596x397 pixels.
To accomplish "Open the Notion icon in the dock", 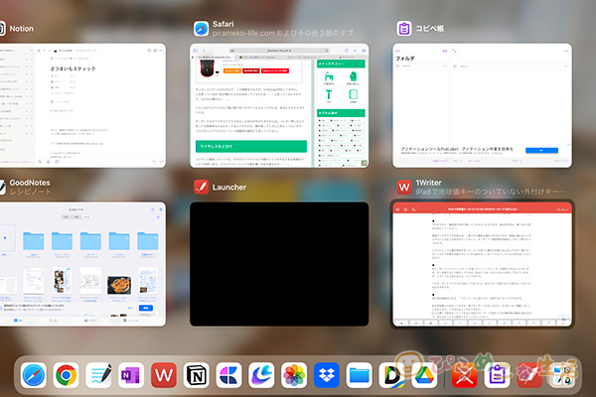I will click(197, 375).
